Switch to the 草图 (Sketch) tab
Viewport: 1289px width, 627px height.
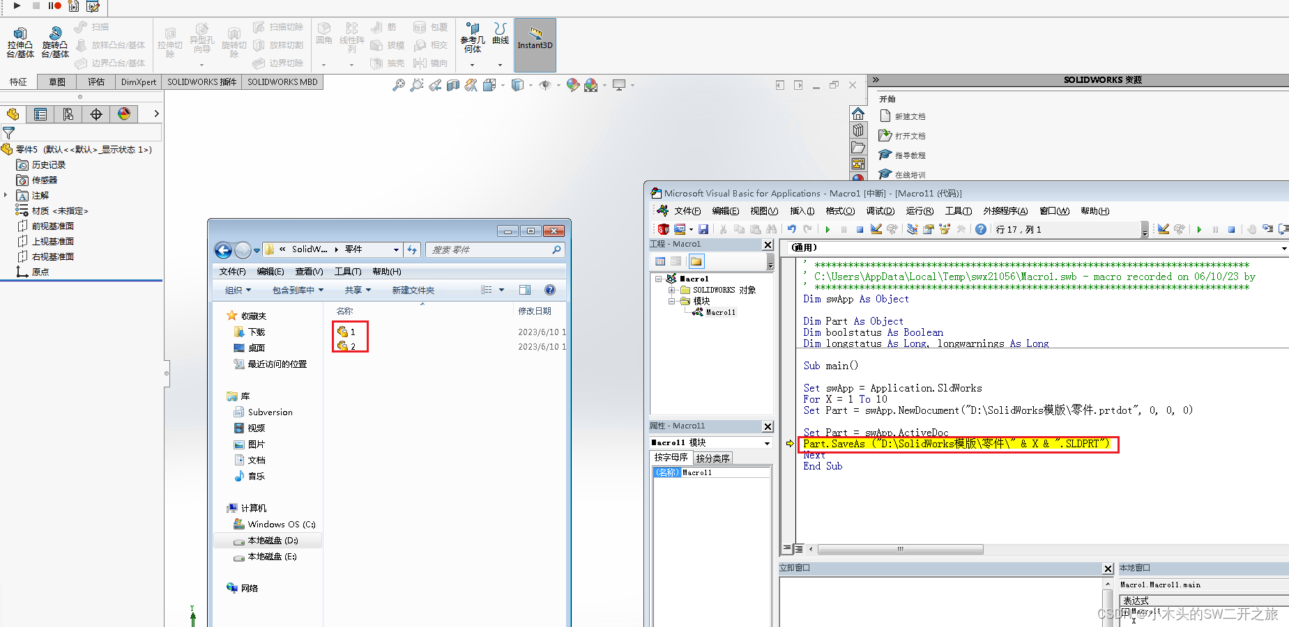pyautogui.click(x=57, y=82)
